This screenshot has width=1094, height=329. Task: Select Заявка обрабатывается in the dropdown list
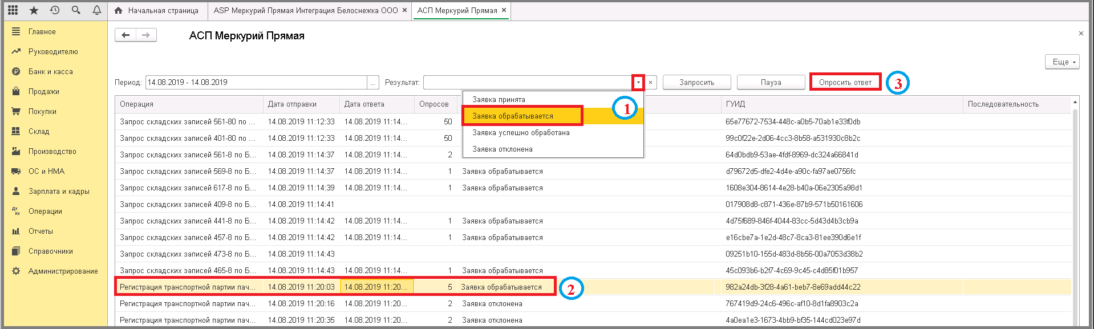click(553, 116)
